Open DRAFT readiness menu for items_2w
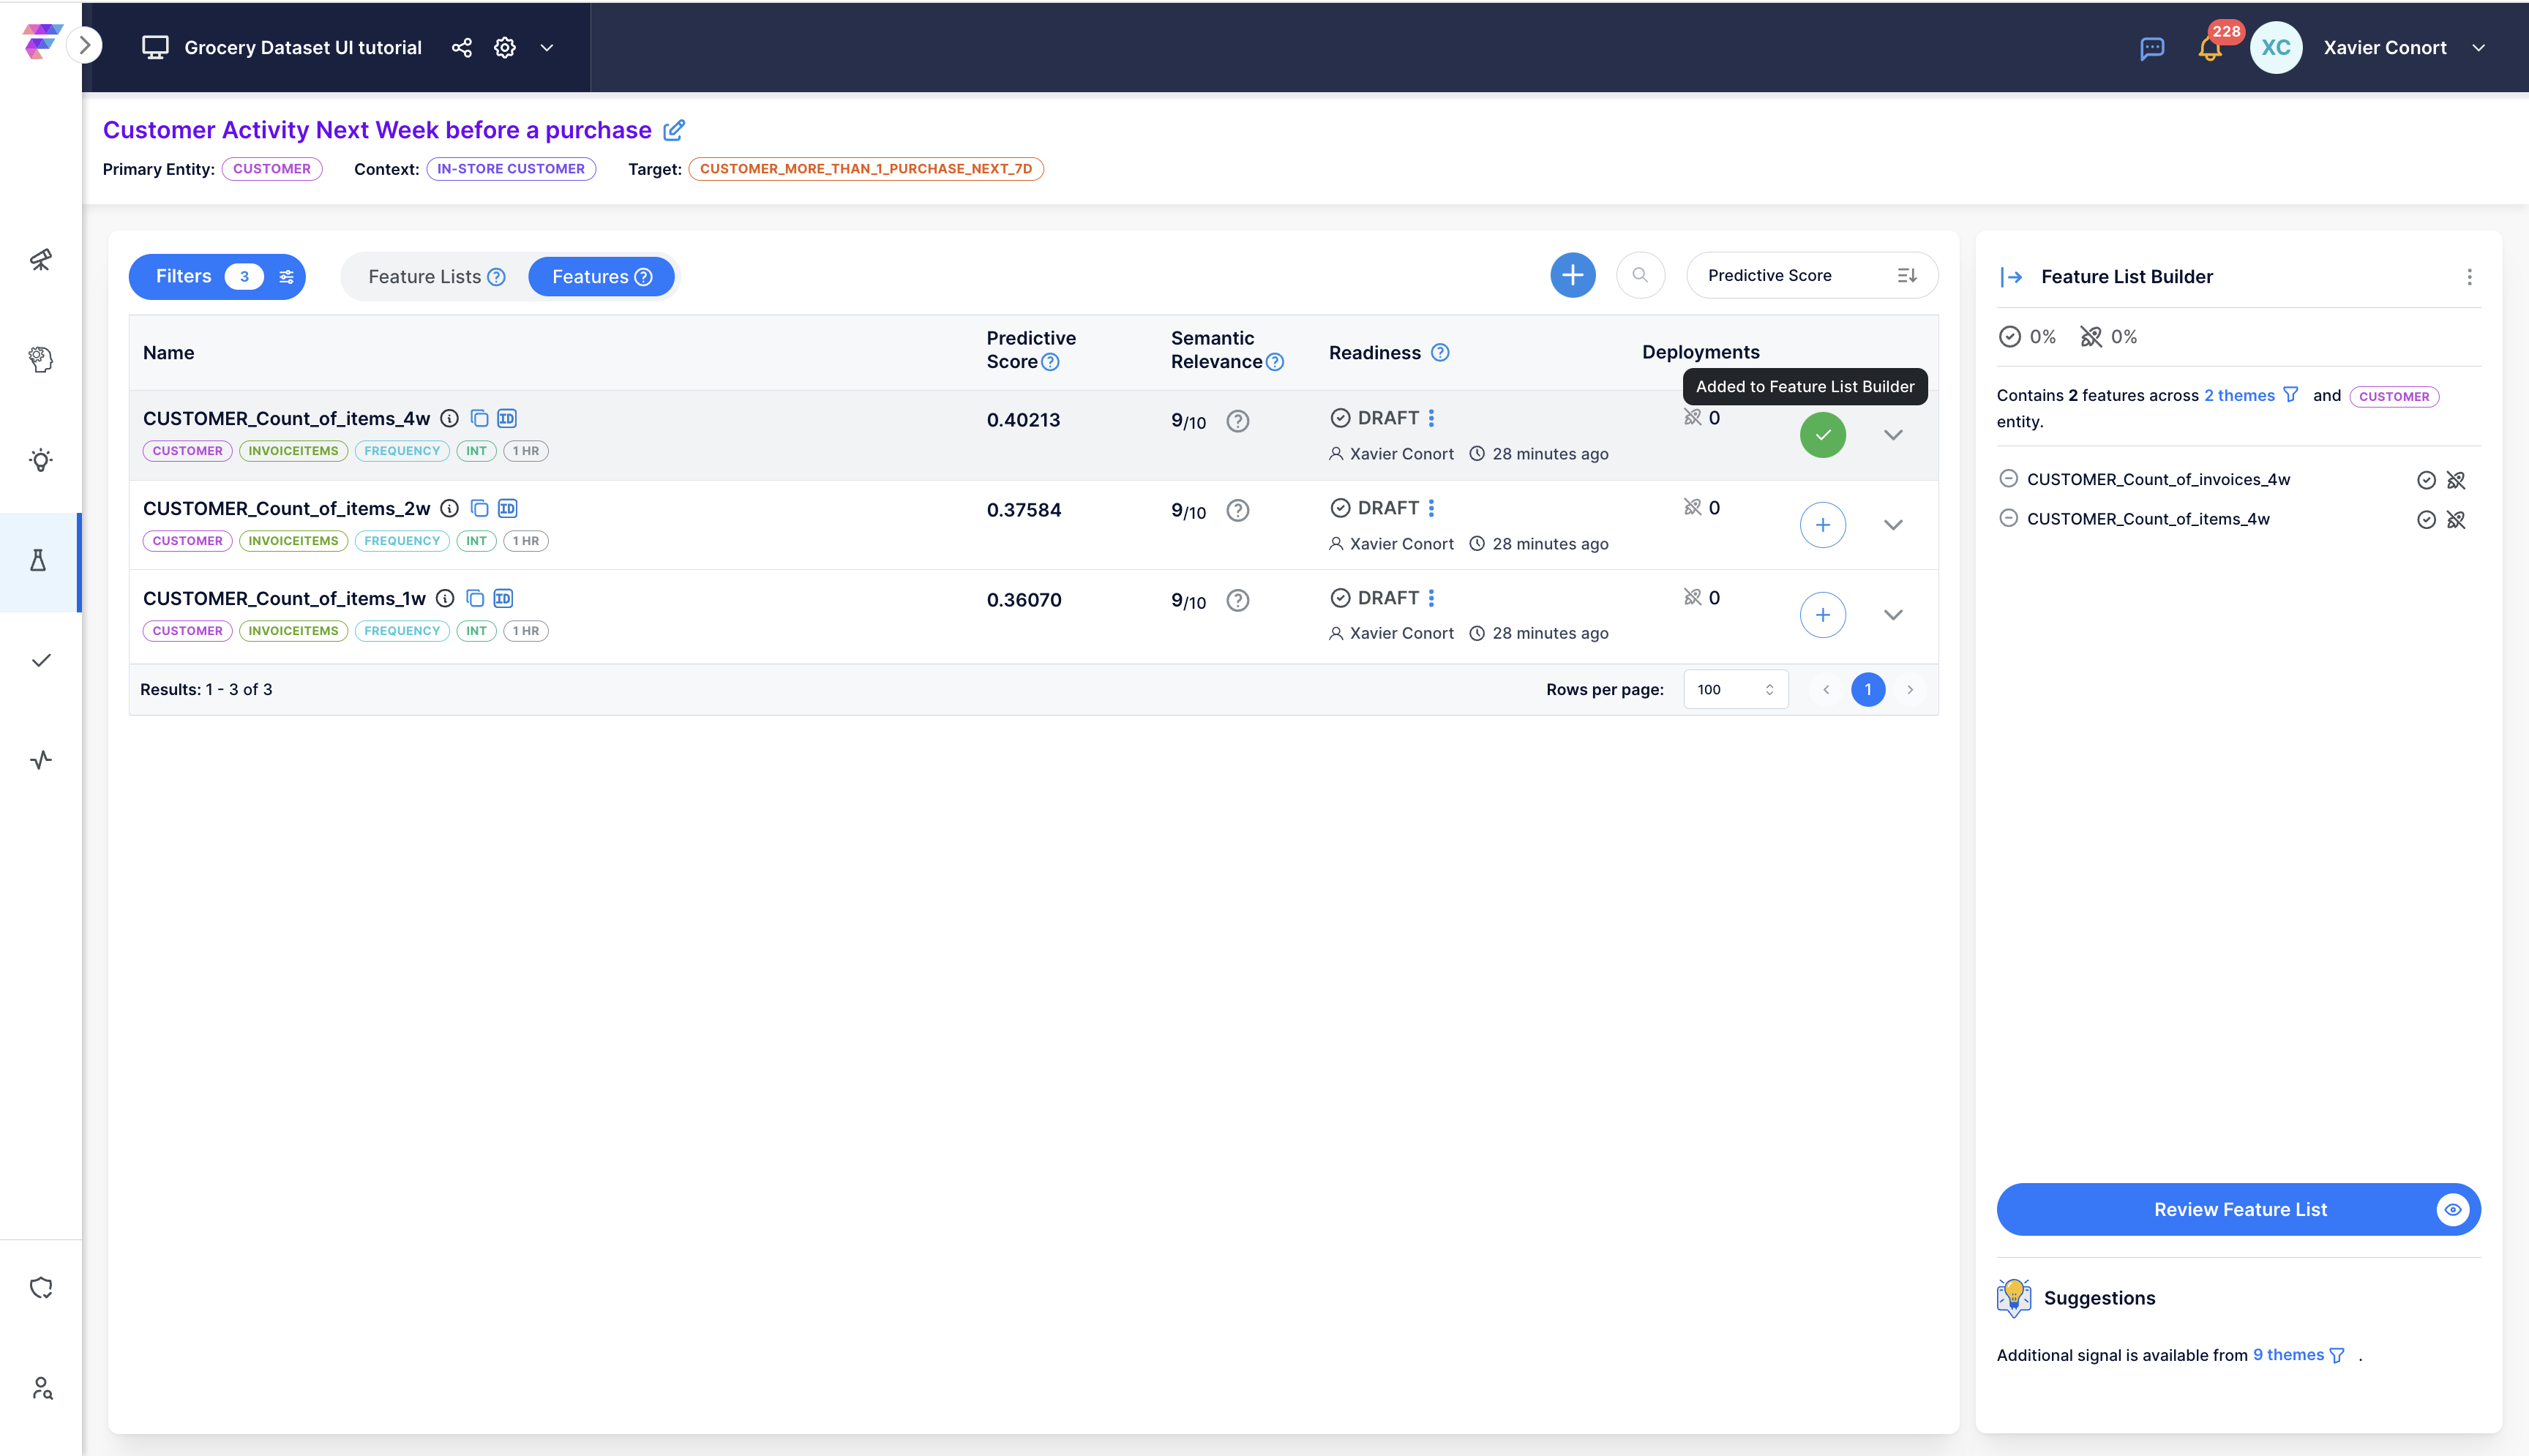This screenshot has width=2529, height=1456. (1432, 508)
